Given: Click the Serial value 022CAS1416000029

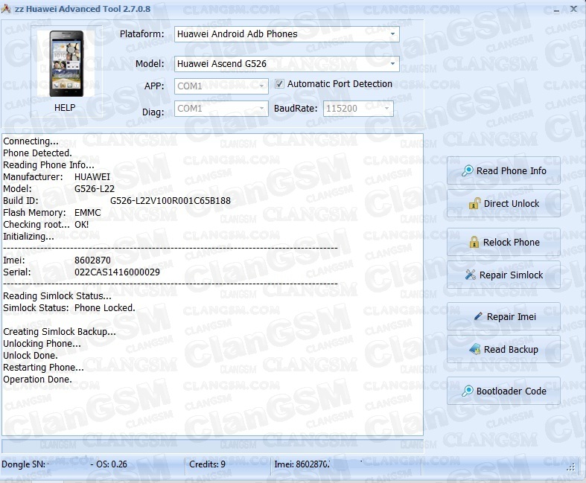Looking at the screenshot, I should click(x=117, y=272).
